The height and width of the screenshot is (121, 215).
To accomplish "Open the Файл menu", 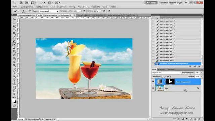I will (15, 7).
